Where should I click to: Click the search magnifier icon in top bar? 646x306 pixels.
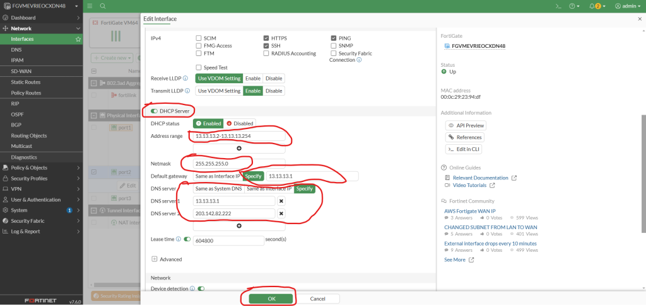(102, 6)
